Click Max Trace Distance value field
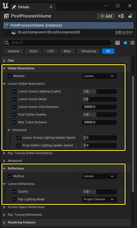Viewport: 137px width, 228px height. (x=99, y=122)
